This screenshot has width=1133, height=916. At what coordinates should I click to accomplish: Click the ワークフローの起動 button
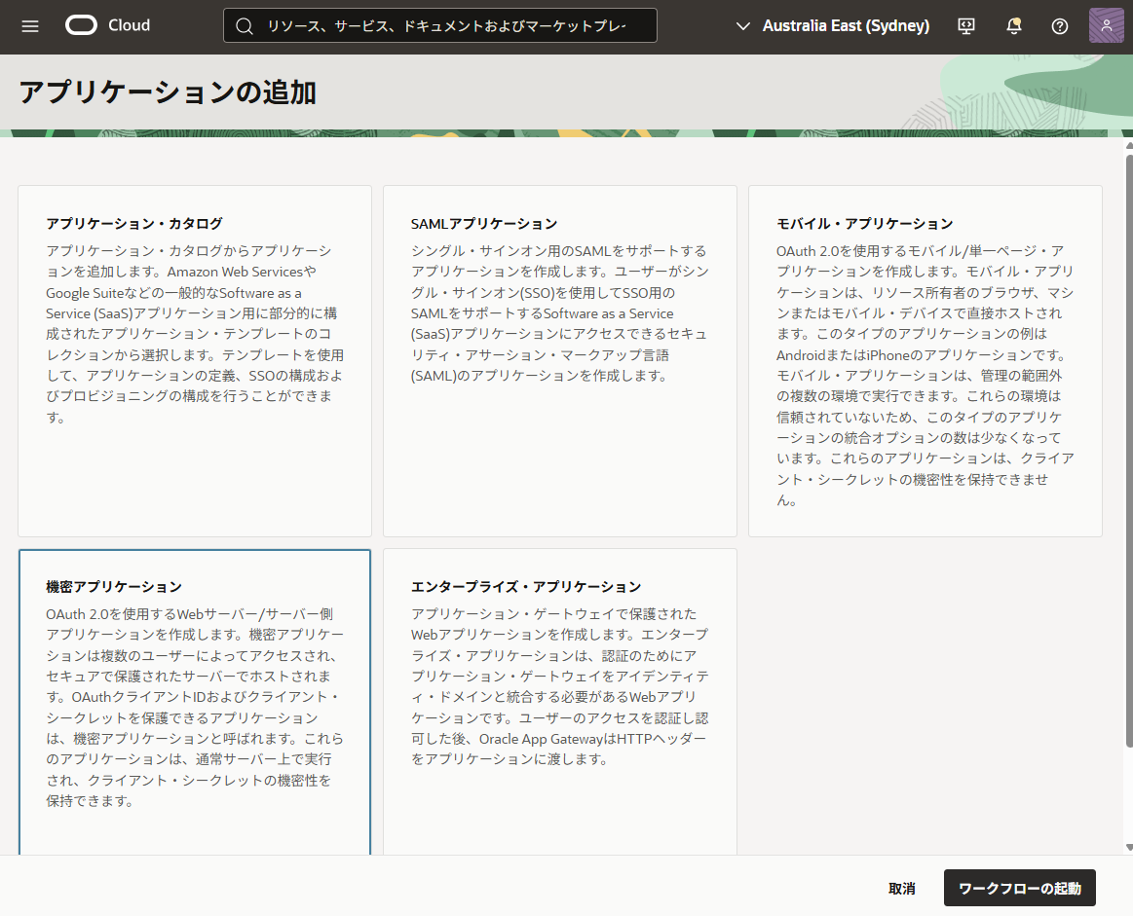click(x=1019, y=888)
